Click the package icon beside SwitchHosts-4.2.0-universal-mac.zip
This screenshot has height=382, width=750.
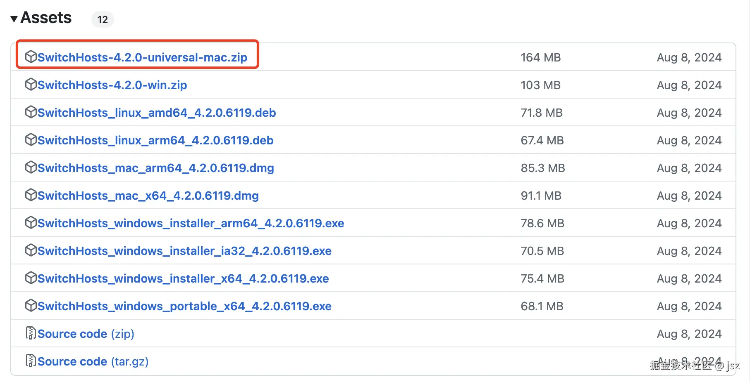coord(31,57)
